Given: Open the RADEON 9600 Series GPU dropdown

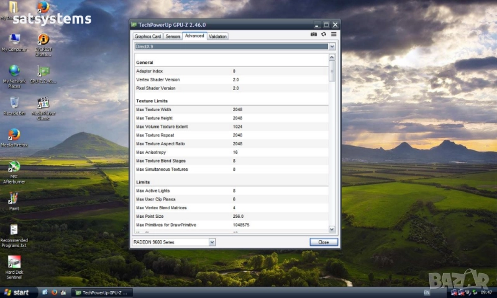Looking at the screenshot, I should [212, 242].
